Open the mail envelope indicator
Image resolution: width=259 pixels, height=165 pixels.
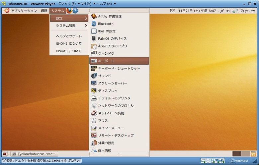point(172,11)
